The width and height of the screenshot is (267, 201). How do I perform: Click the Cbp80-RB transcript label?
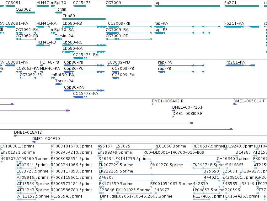(x=72, y=23)
